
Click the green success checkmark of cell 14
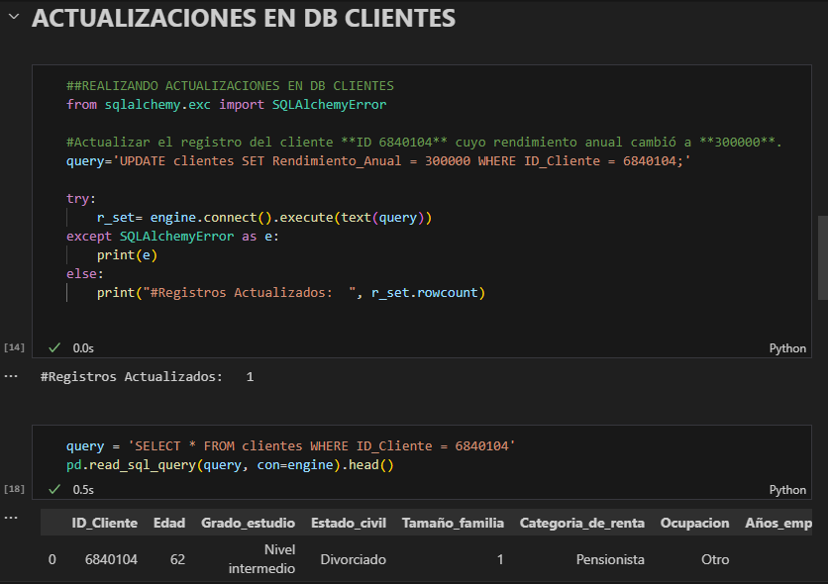(x=54, y=348)
